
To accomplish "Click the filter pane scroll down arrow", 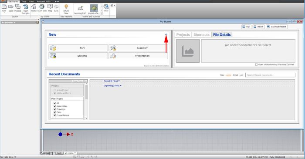I will [x=86, y=118].
